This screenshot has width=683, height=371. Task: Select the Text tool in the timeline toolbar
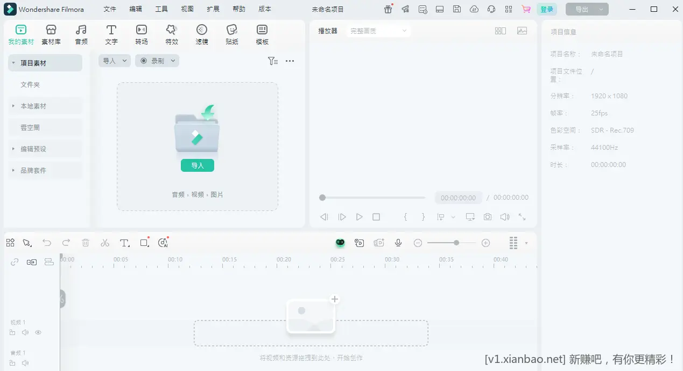124,242
